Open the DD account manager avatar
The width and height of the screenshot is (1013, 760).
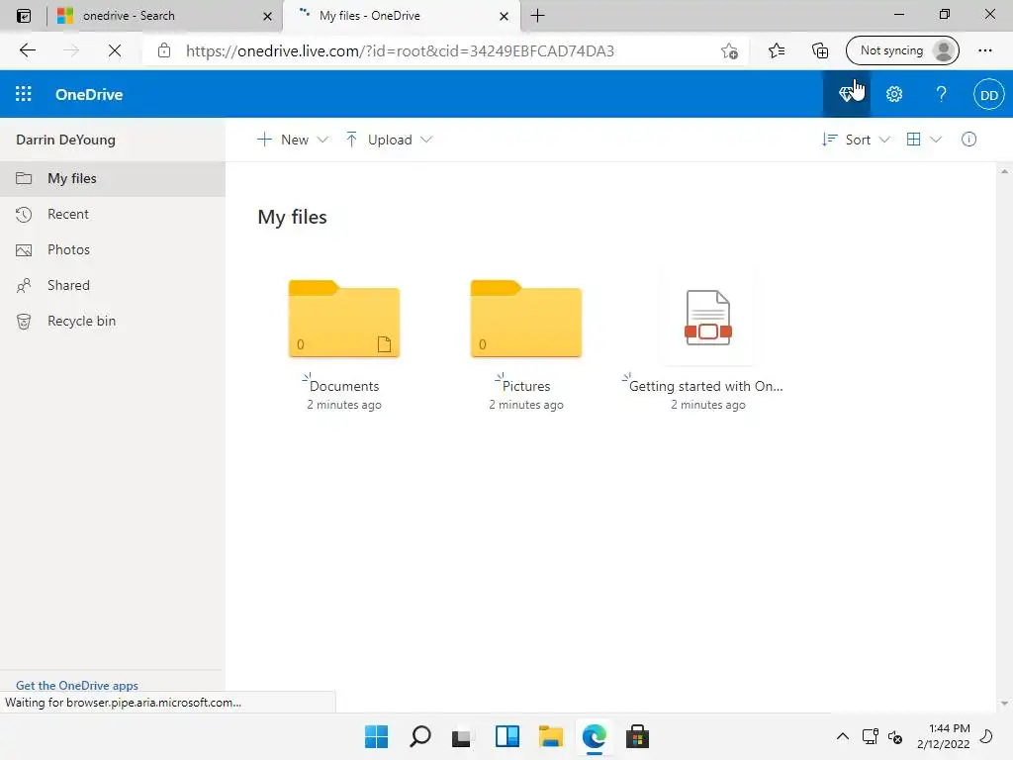coord(988,95)
